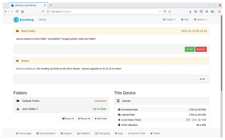This screenshot has width=225, height=140.
Task: Click the 0 B/s (2.08 KiB) download value
Action: tap(197, 109)
